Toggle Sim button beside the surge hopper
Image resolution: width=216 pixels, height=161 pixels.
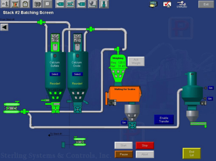(124, 123)
